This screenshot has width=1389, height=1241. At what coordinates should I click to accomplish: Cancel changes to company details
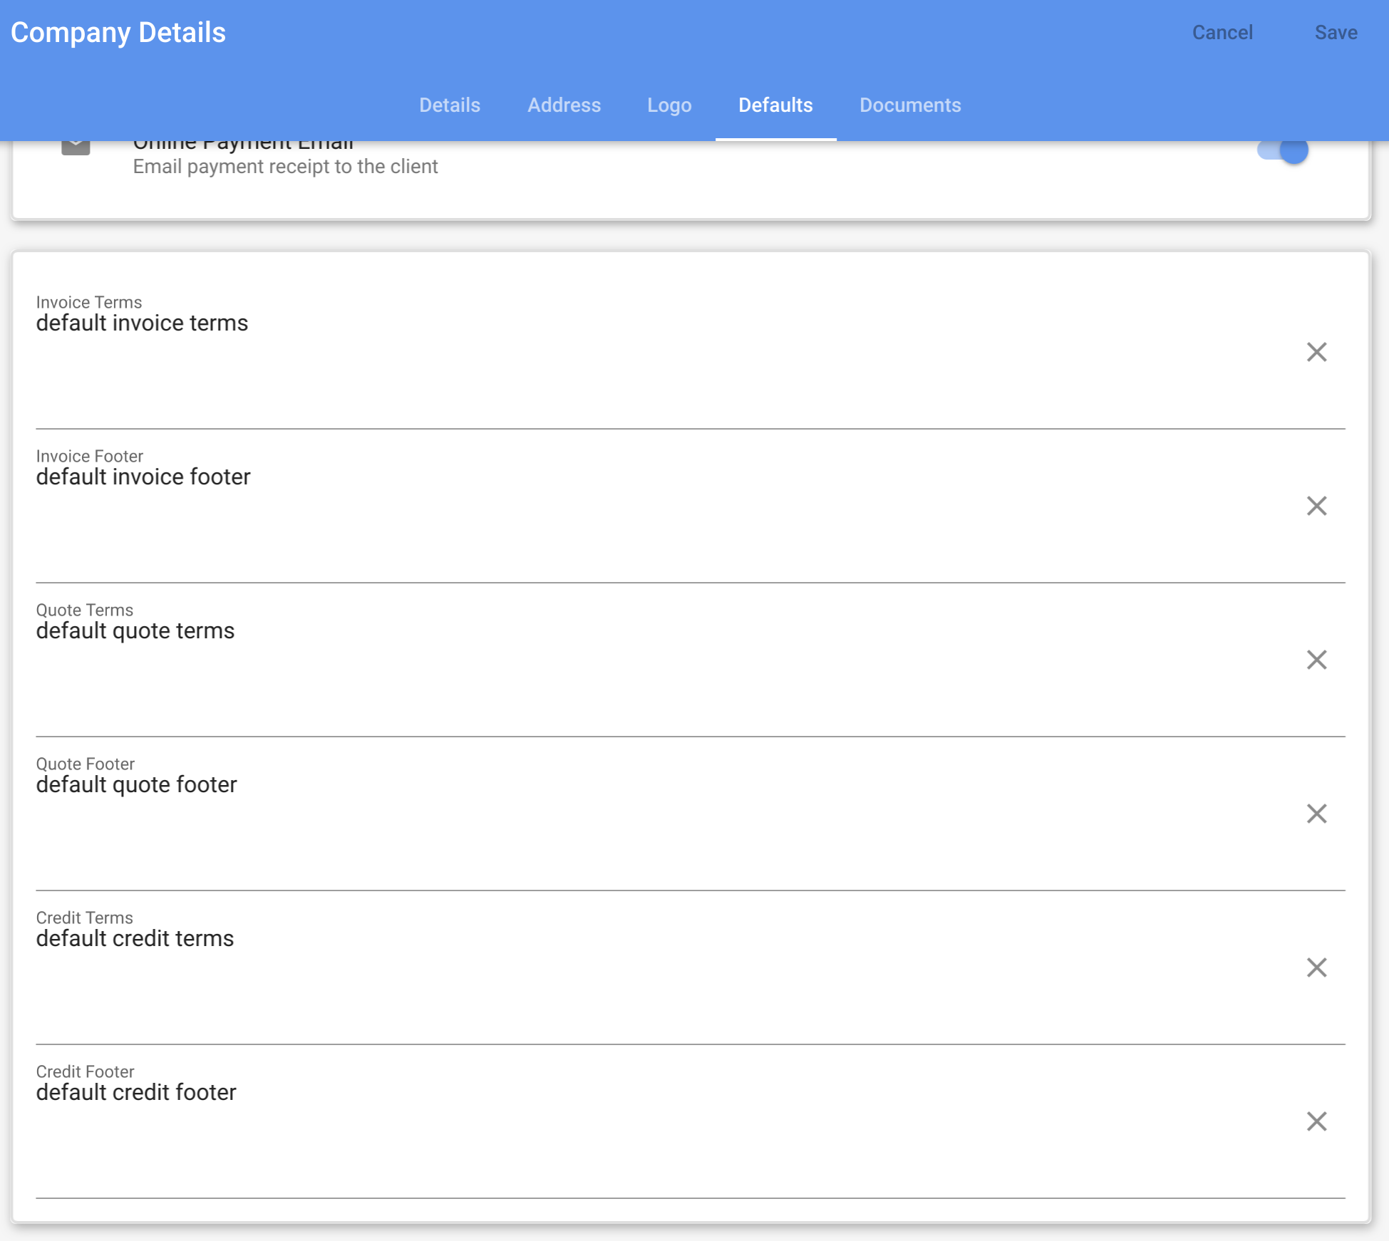pos(1222,32)
